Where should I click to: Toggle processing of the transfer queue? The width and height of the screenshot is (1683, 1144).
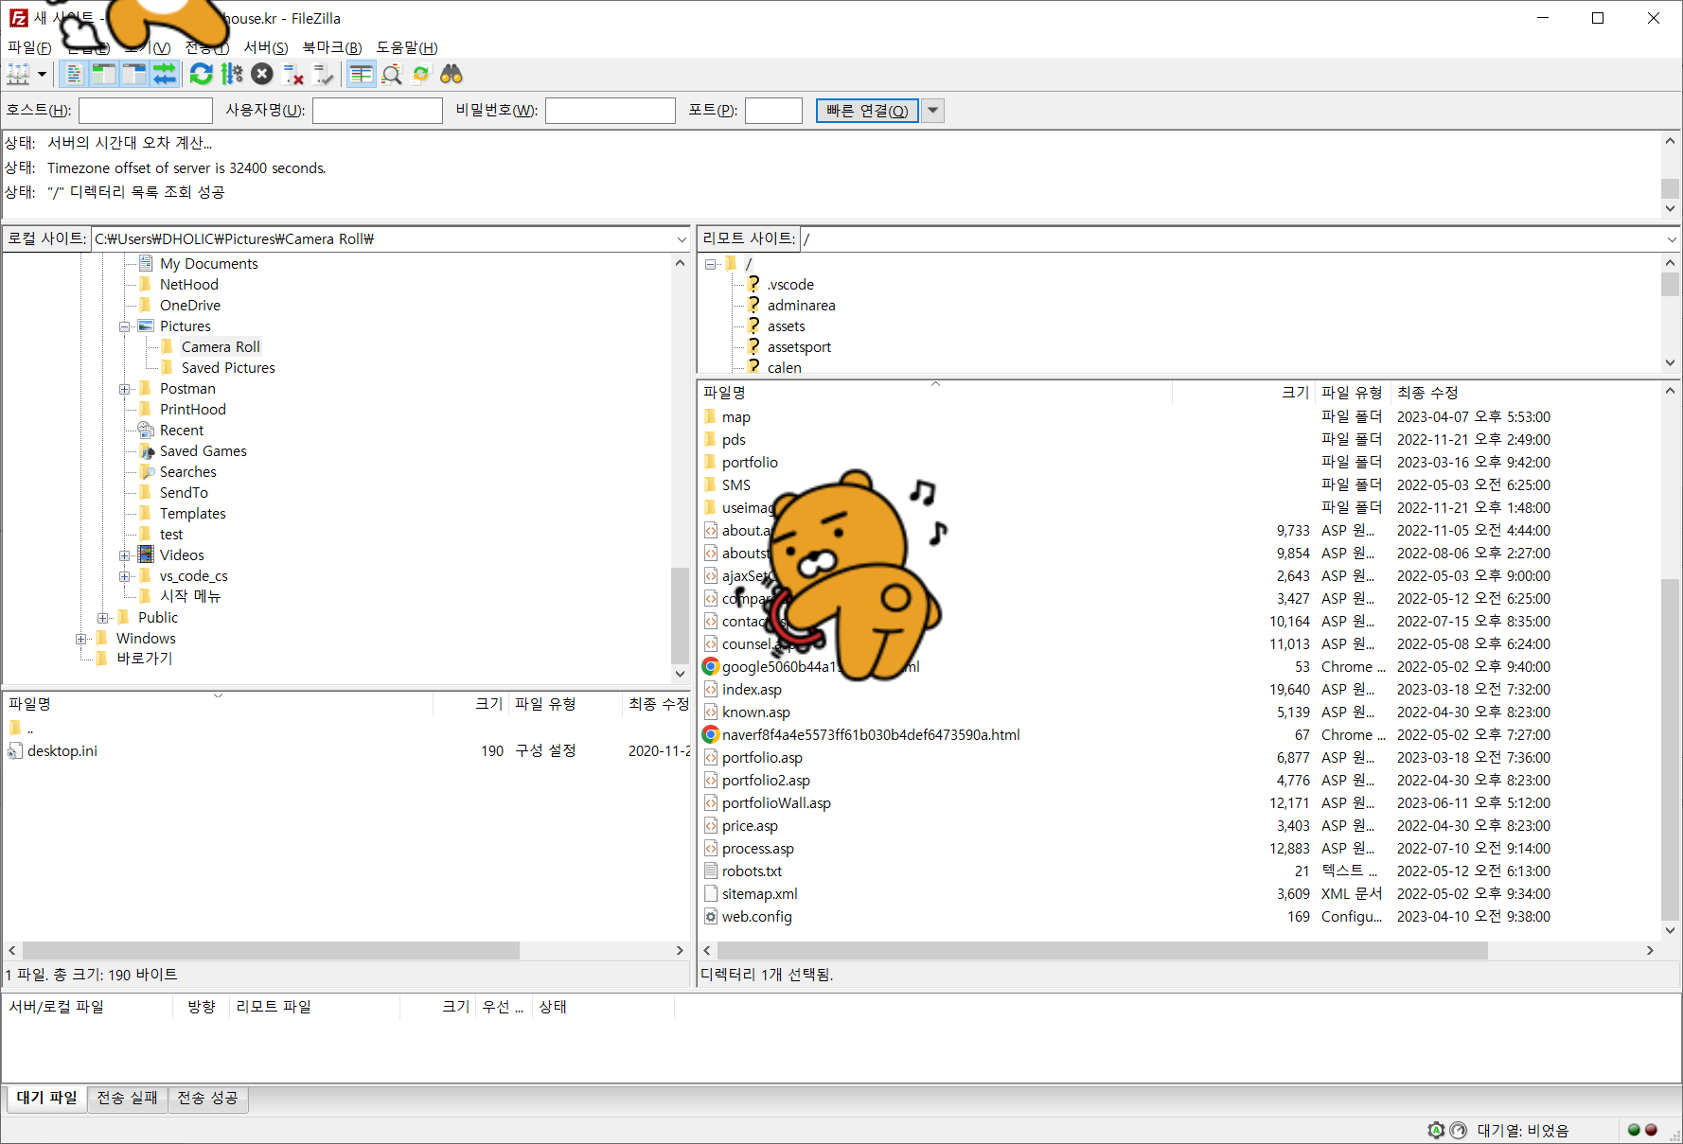pyautogui.click(x=232, y=74)
